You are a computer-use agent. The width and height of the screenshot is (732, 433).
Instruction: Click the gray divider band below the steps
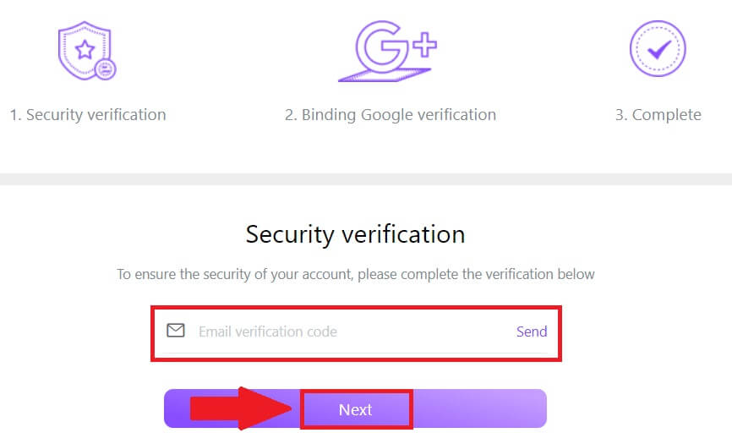[x=366, y=179]
